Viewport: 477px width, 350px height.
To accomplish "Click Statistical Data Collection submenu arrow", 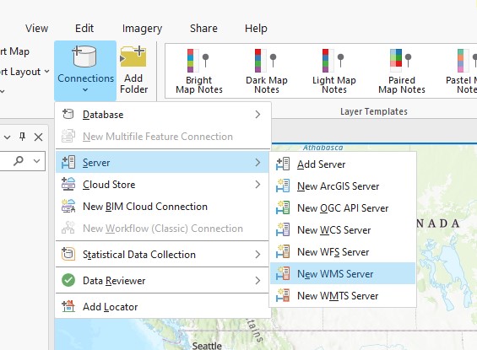I will [x=257, y=255].
